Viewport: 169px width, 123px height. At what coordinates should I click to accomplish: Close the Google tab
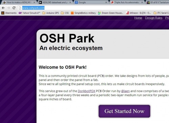pyautogui.click(x=106, y=2)
